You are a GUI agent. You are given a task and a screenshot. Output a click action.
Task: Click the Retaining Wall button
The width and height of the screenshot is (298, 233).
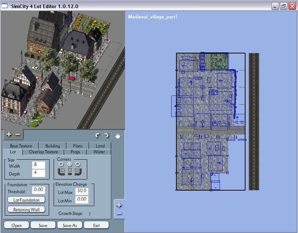26,209
